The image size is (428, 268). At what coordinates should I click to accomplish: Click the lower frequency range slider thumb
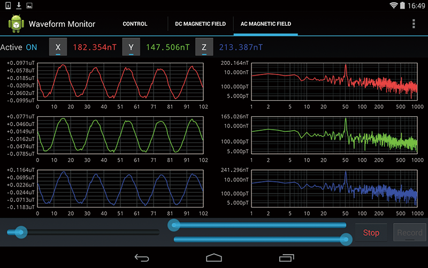[x=346, y=239]
